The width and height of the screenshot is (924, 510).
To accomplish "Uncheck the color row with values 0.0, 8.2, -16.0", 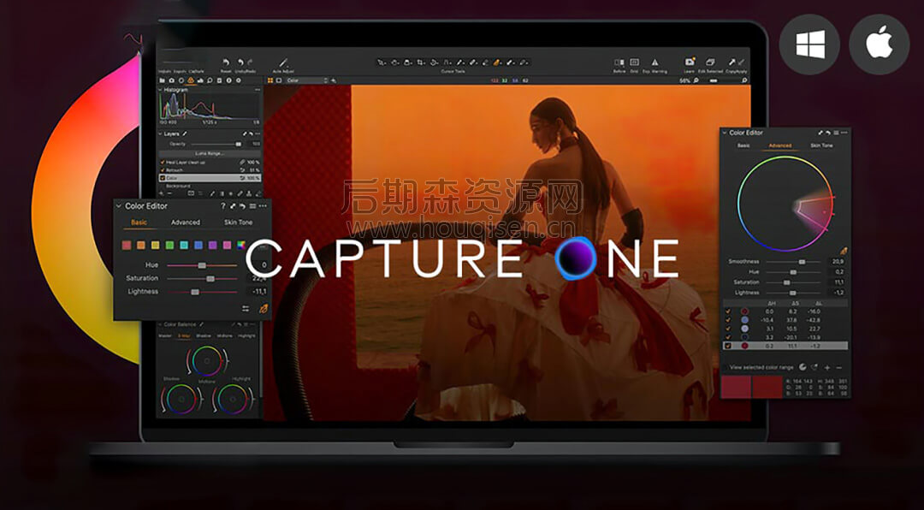I will click(728, 311).
